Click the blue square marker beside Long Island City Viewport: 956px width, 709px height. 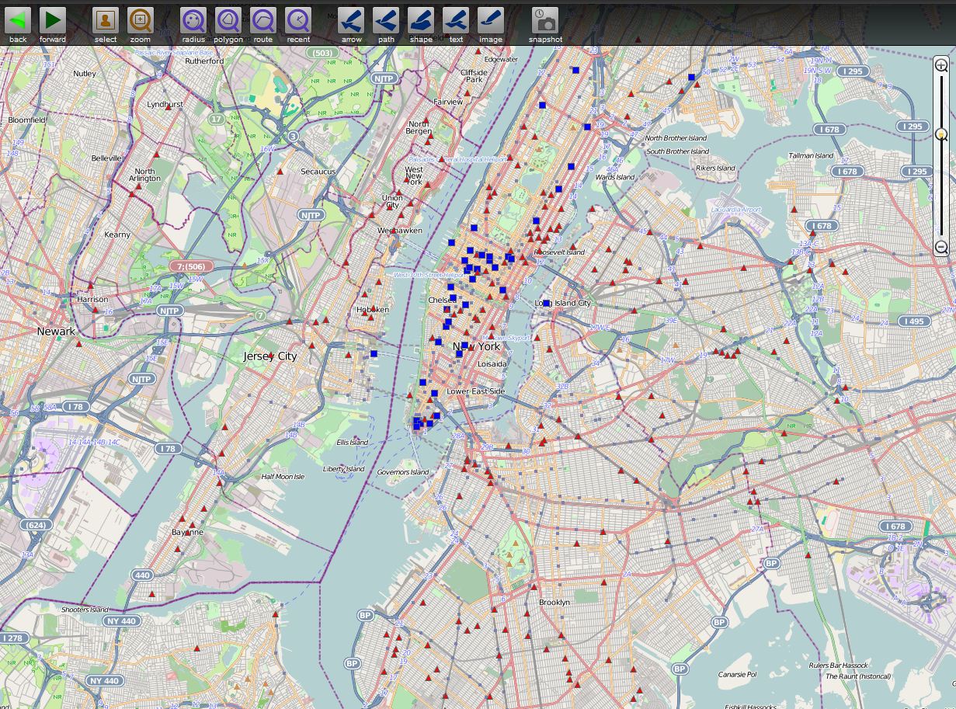coord(546,304)
